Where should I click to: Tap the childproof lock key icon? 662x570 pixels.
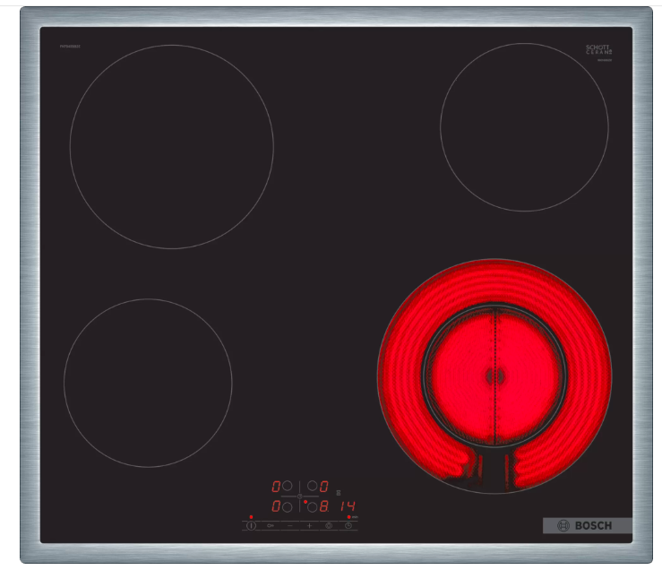coord(269,525)
